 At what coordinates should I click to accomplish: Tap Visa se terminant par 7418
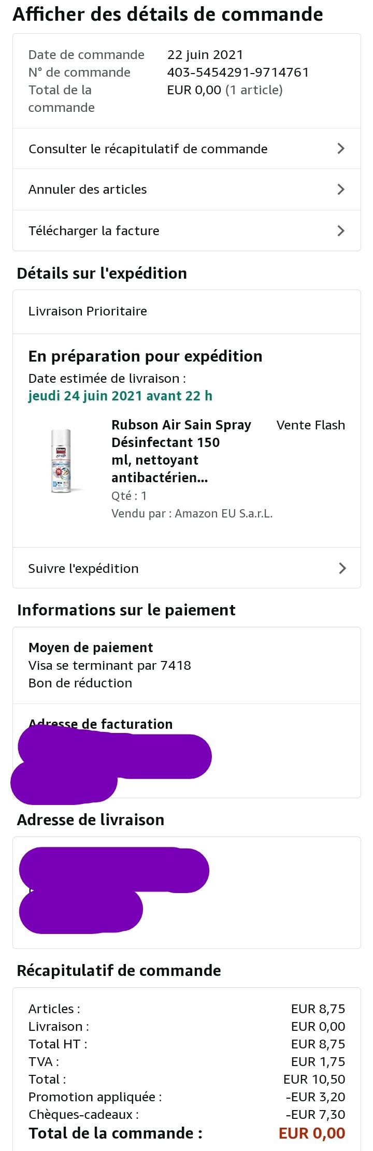(x=110, y=666)
